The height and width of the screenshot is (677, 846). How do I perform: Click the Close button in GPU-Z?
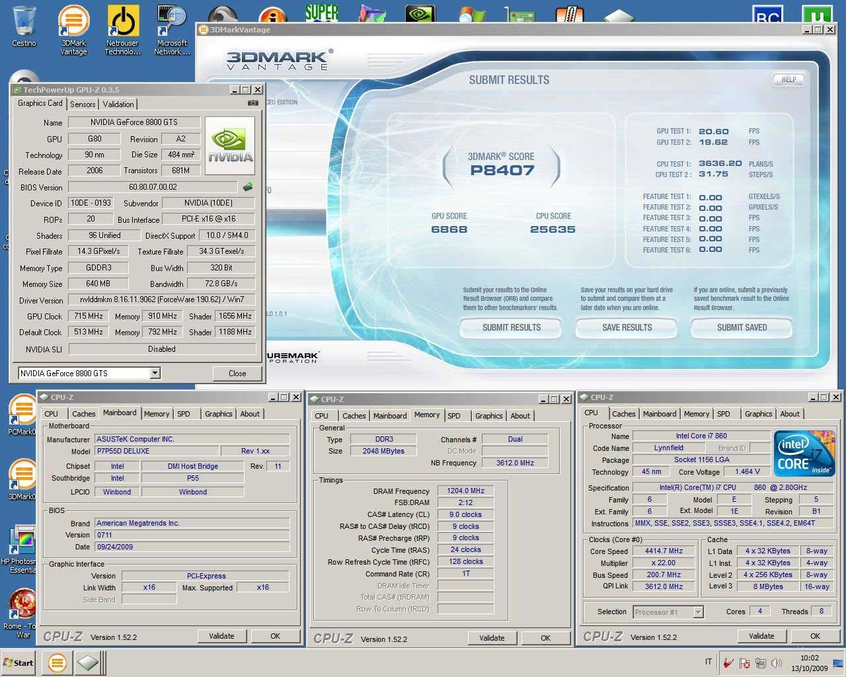pos(237,374)
